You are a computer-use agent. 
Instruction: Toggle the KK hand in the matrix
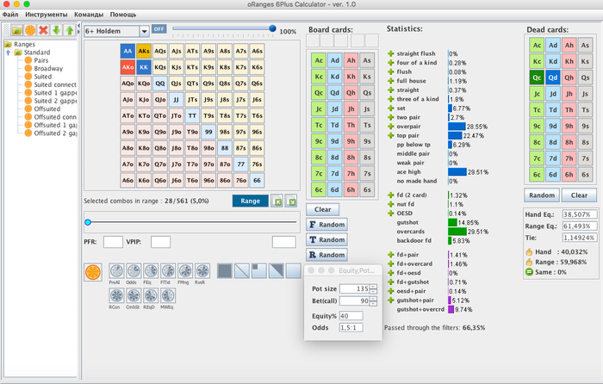coord(144,67)
